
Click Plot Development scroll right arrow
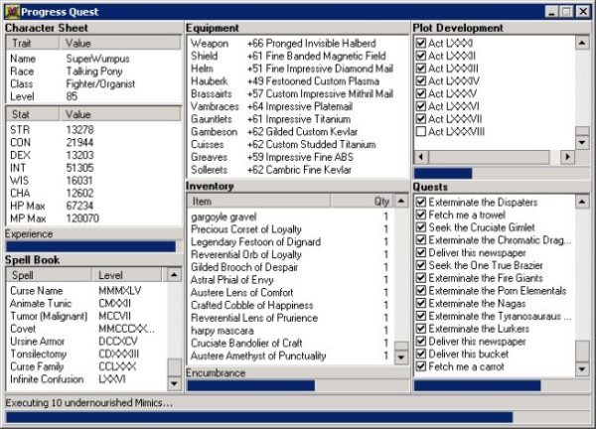(568, 157)
